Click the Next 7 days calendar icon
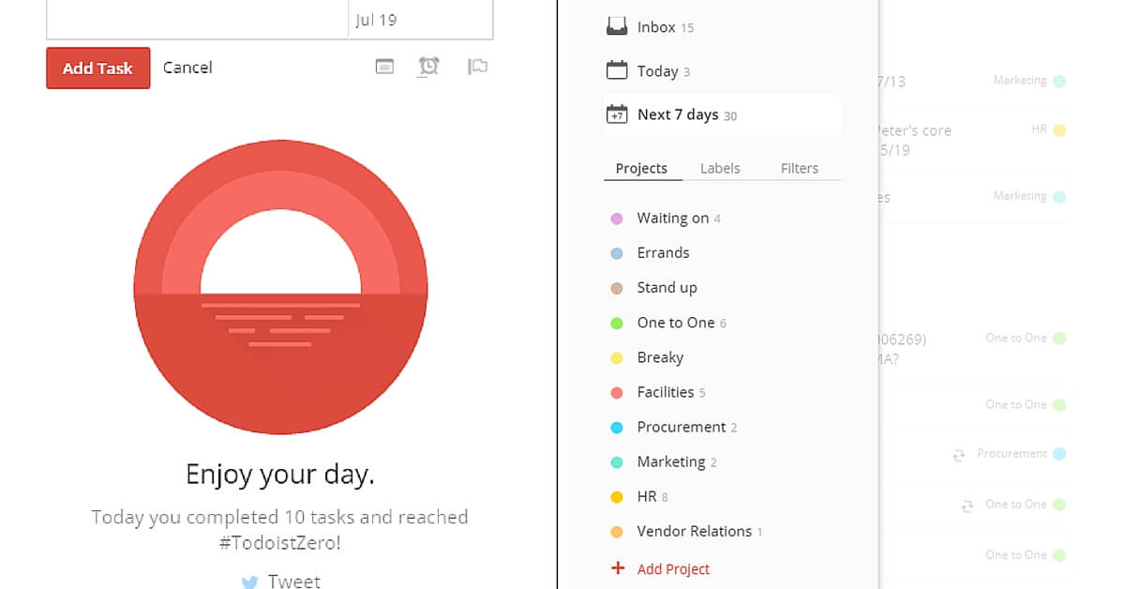Viewport: 1125px width, 589px height. click(x=616, y=114)
